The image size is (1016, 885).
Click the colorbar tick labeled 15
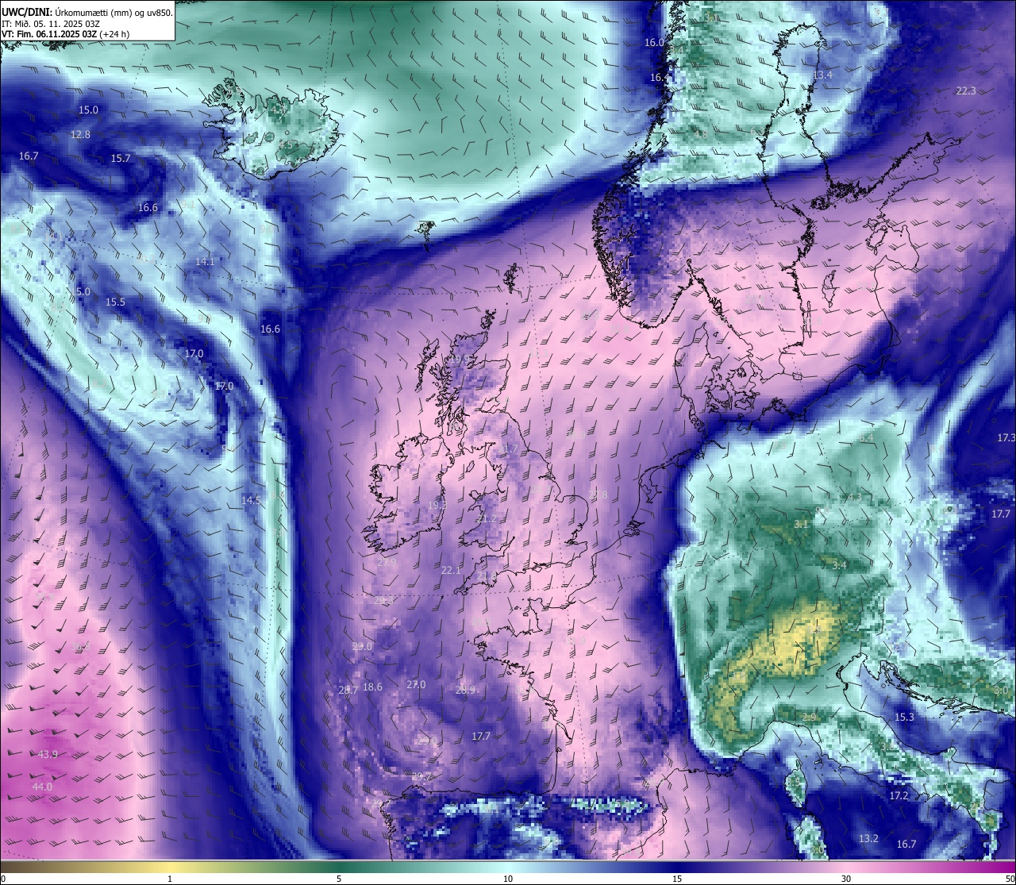pyautogui.click(x=677, y=879)
